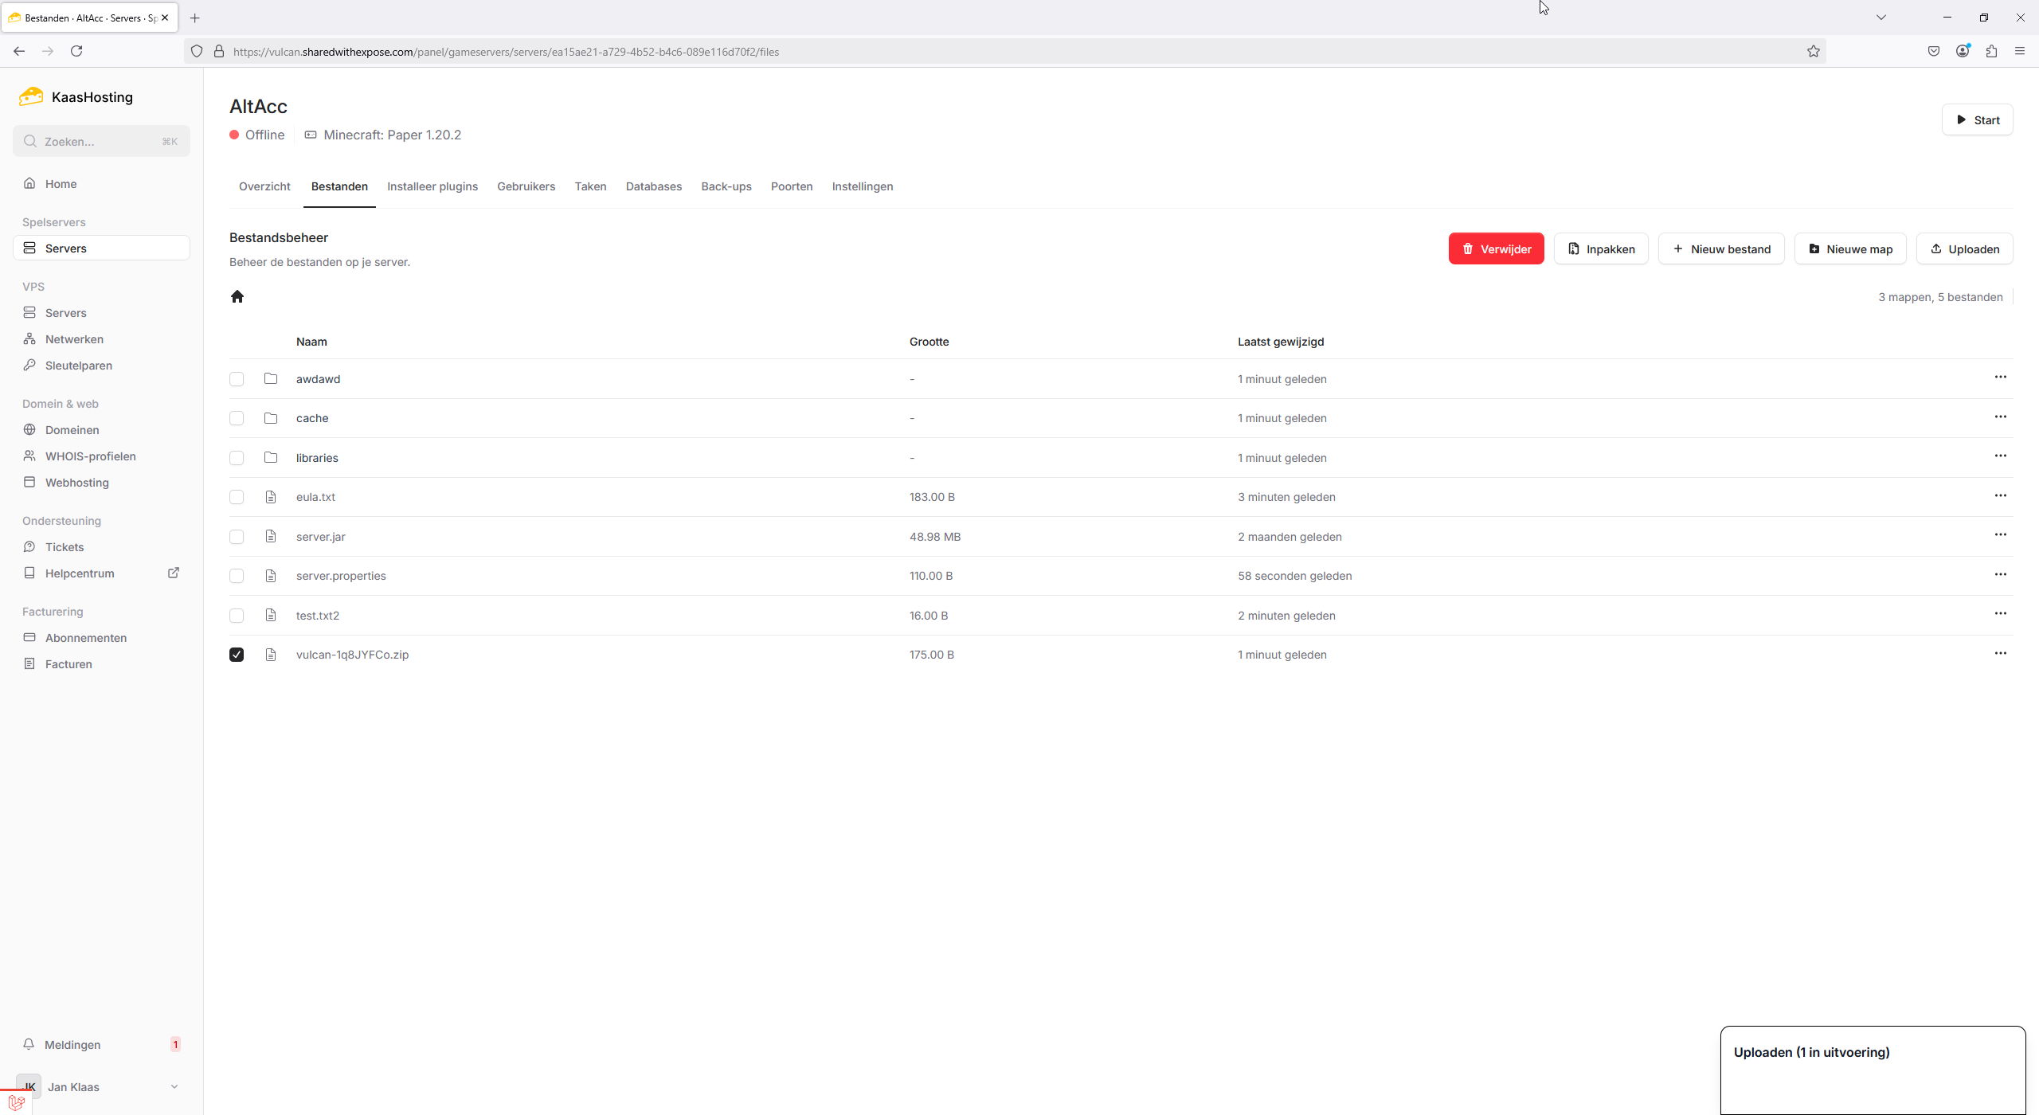Click the home breadcrumb icon
Screen dimensions: 2039x1115
click(x=237, y=296)
